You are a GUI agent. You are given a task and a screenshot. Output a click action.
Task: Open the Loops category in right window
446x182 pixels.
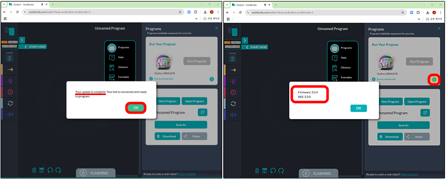(x=233, y=104)
